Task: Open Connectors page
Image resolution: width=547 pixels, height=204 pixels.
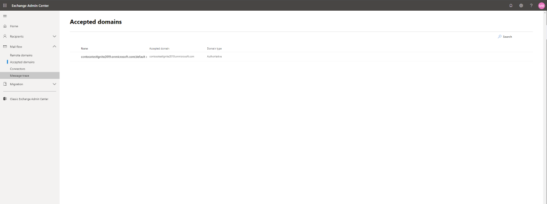Action: coord(18,69)
